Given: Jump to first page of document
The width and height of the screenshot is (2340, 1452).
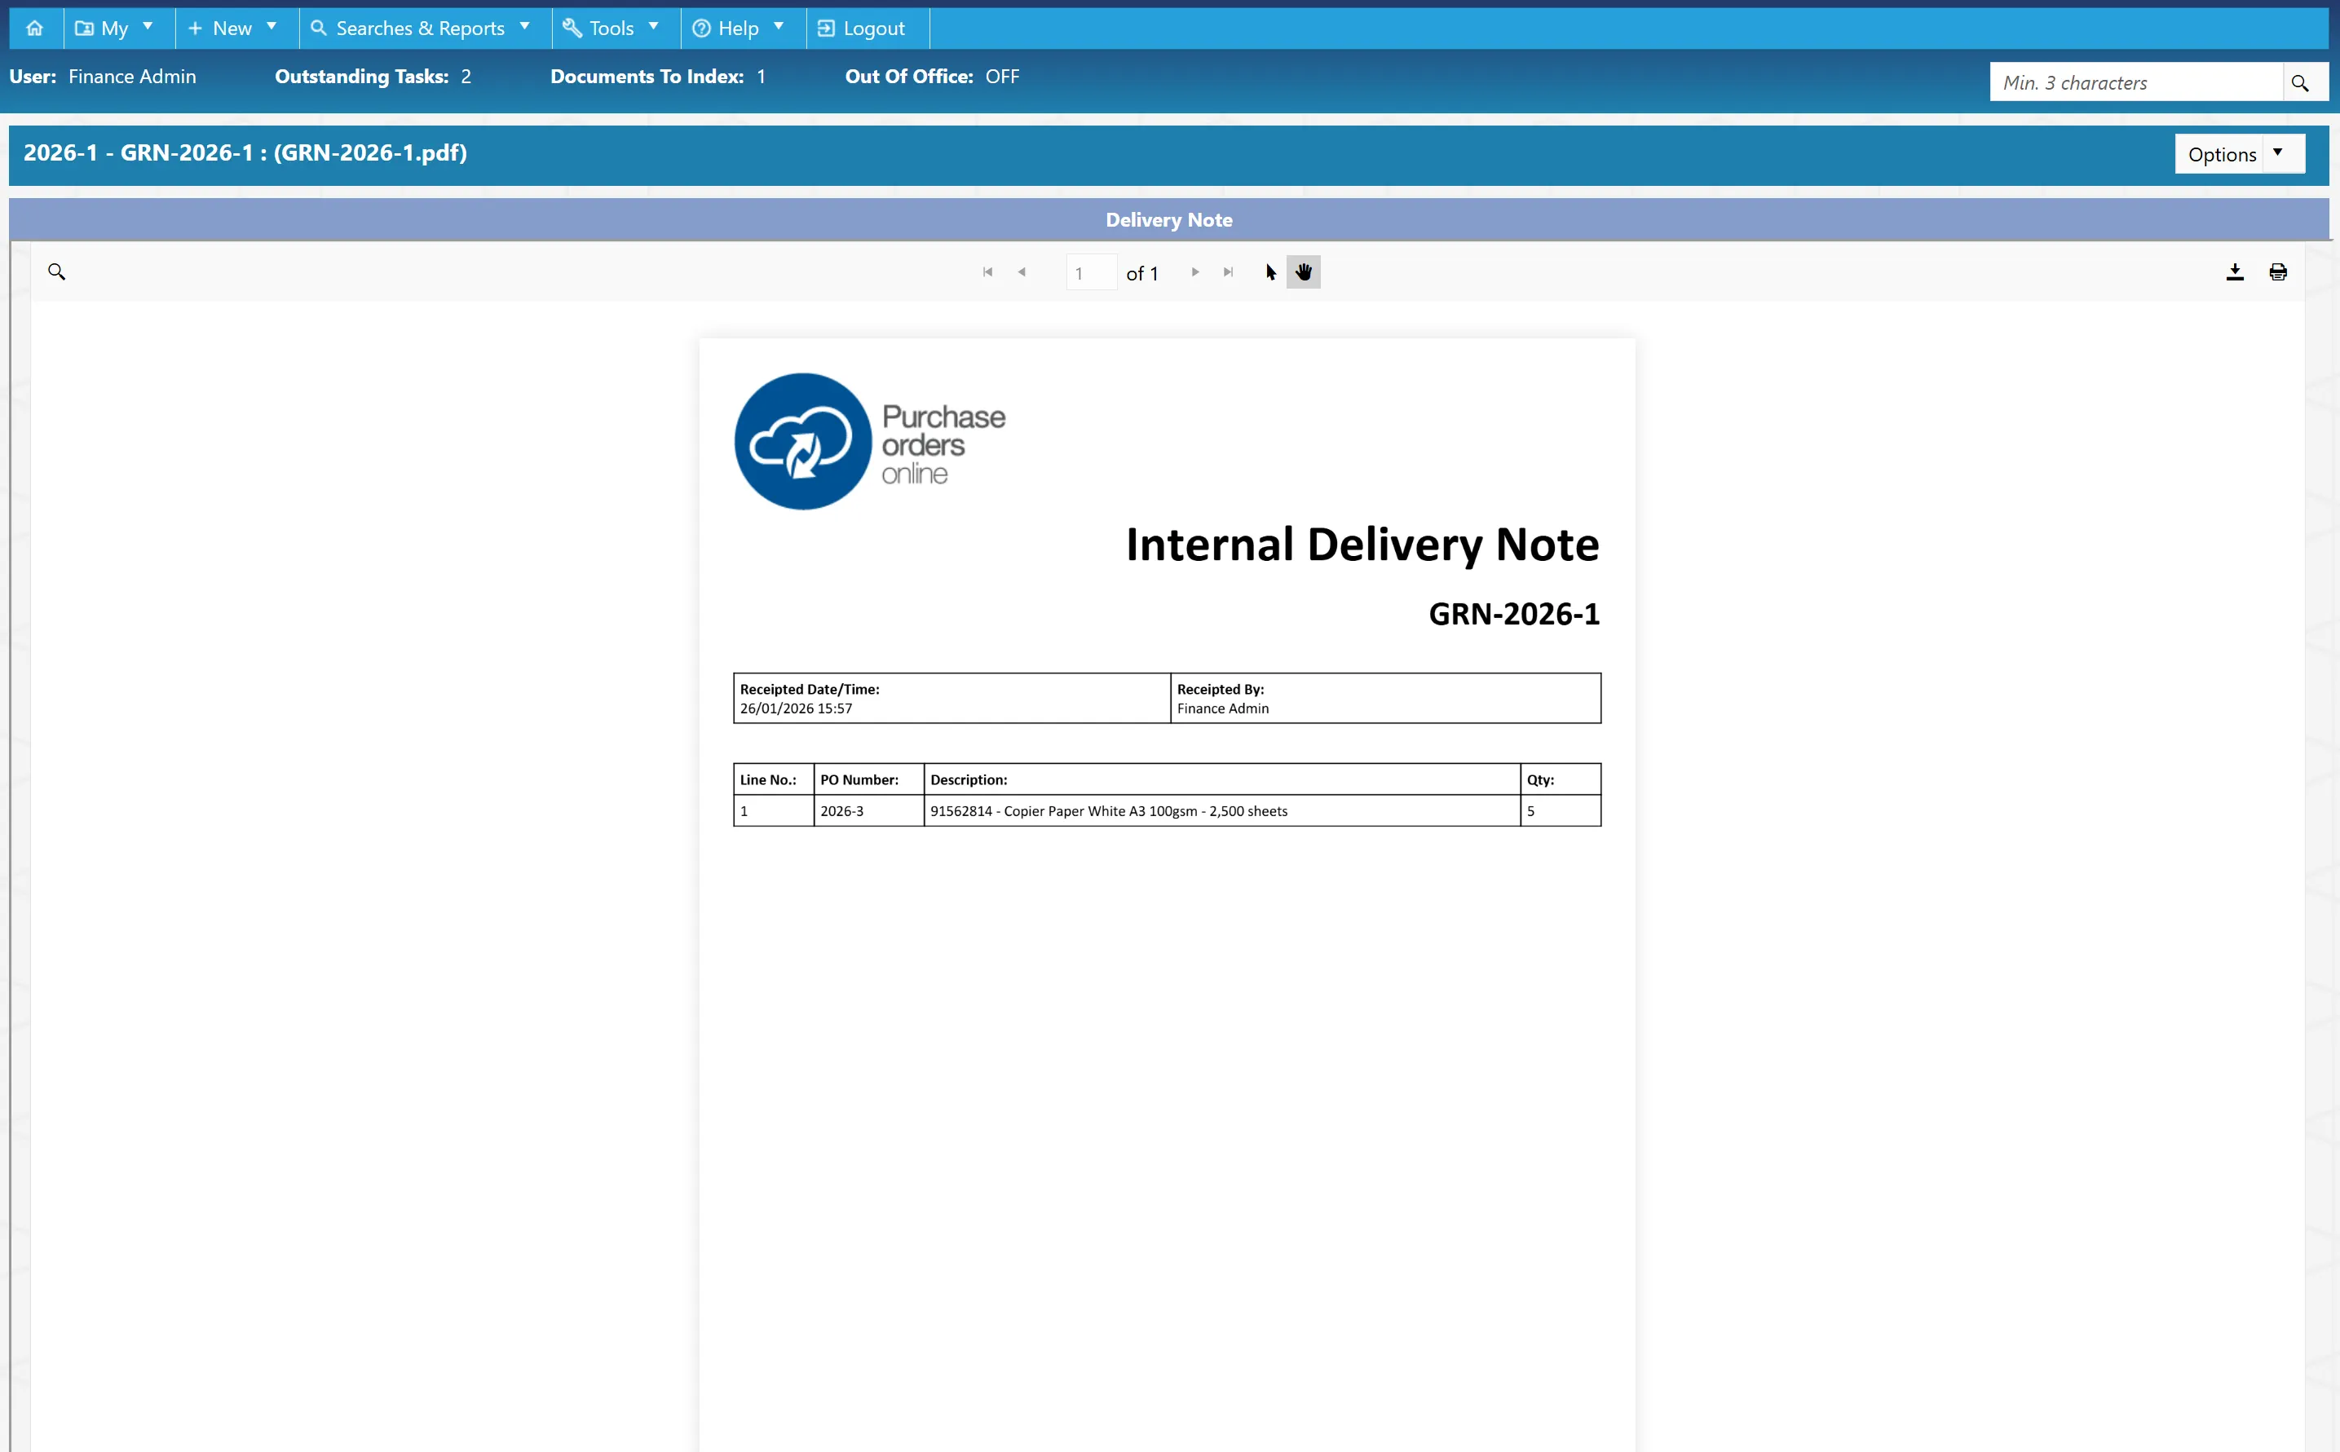Looking at the screenshot, I should (987, 271).
